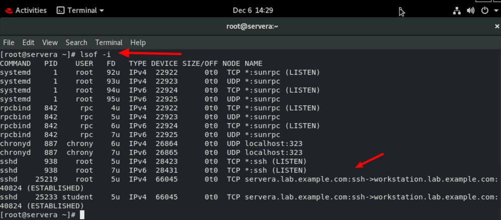Image resolution: width=501 pixels, height=220 pixels.
Task: Click the power icon in top bar
Action: [484, 11]
